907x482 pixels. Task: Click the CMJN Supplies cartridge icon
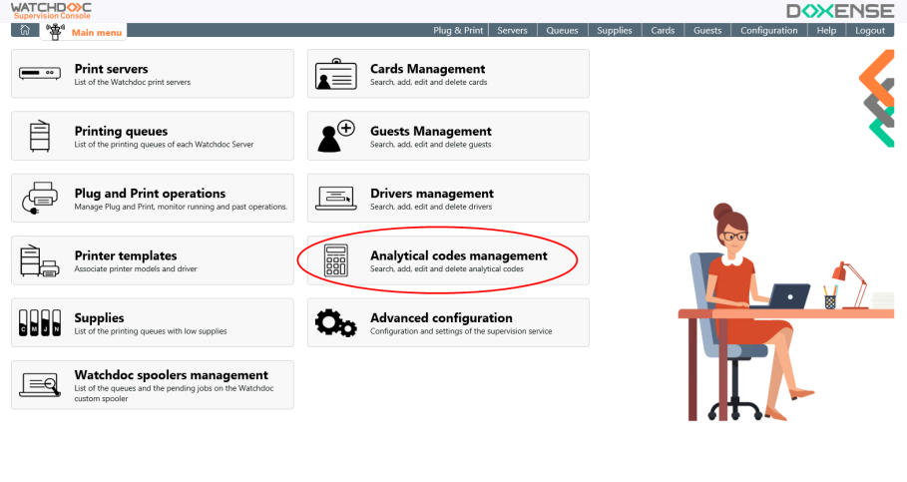click(41, 323)
